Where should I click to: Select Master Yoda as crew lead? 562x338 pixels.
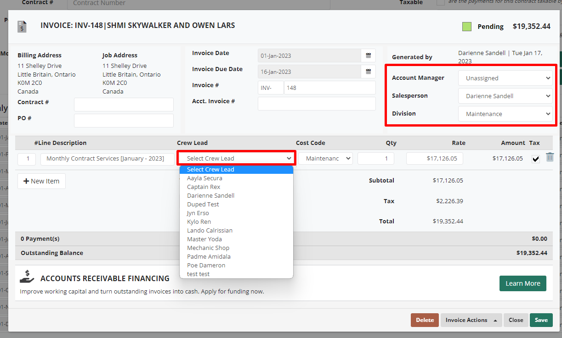(x=204, y=239)
